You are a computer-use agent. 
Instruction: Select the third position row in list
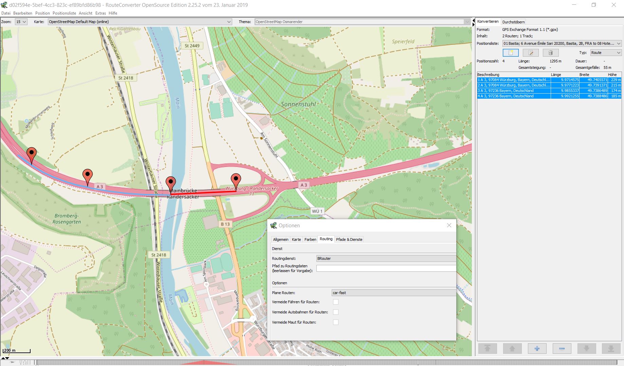click(x=513, y=91)
